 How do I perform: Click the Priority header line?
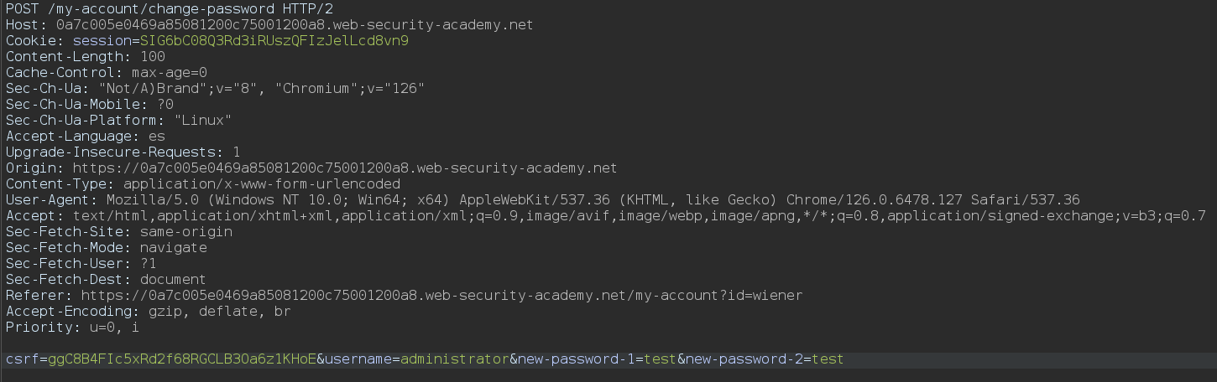73,328
